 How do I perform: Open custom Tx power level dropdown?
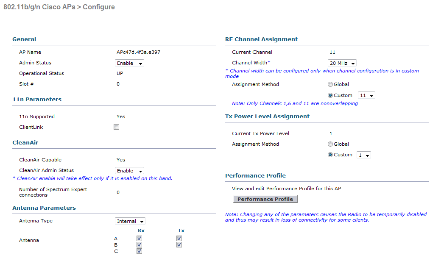coord(364,155)
